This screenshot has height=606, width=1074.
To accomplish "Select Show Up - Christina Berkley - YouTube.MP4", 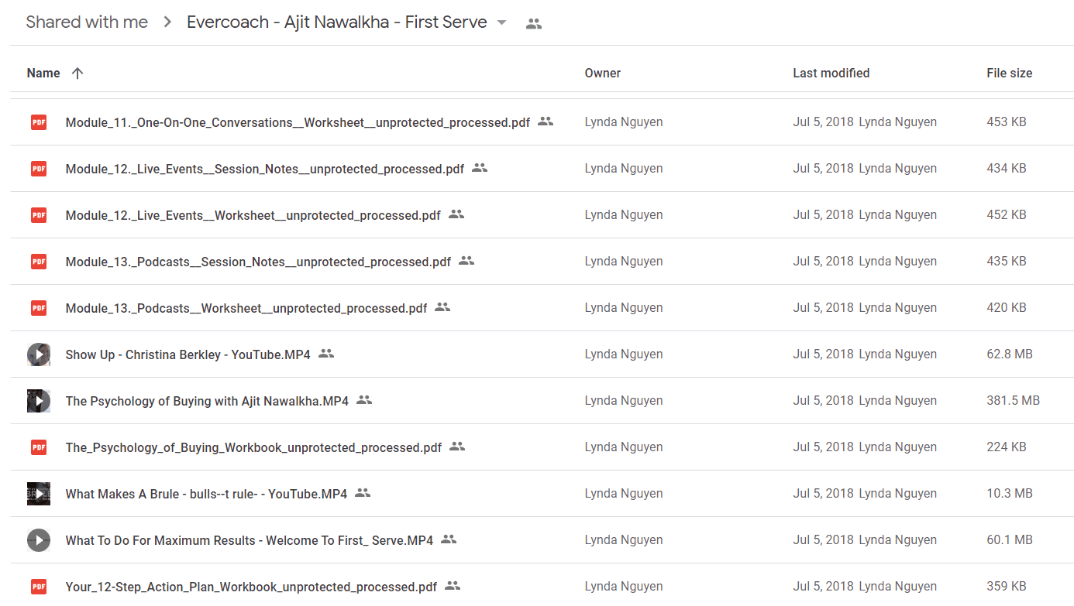I will point(188,354).
